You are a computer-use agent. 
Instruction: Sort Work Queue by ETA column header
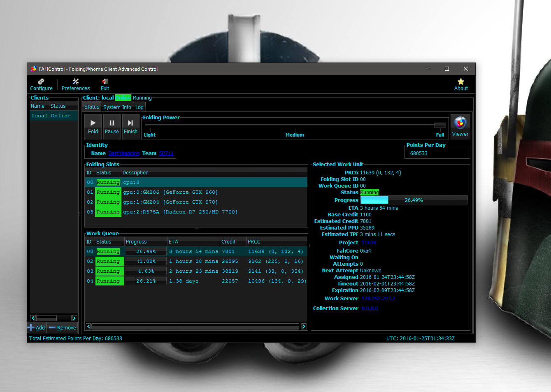coord(193,242)
